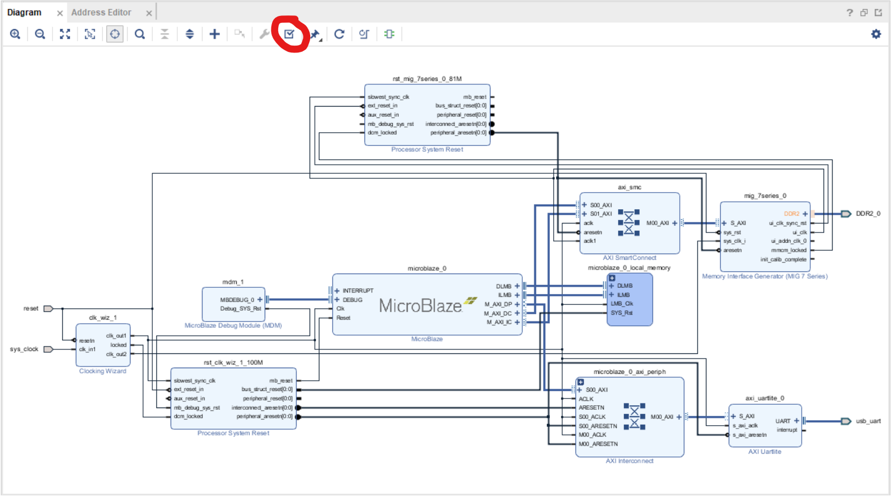893x497 pixels.
Task: Zoom to the selected objects
Action: tap(89, 34)
